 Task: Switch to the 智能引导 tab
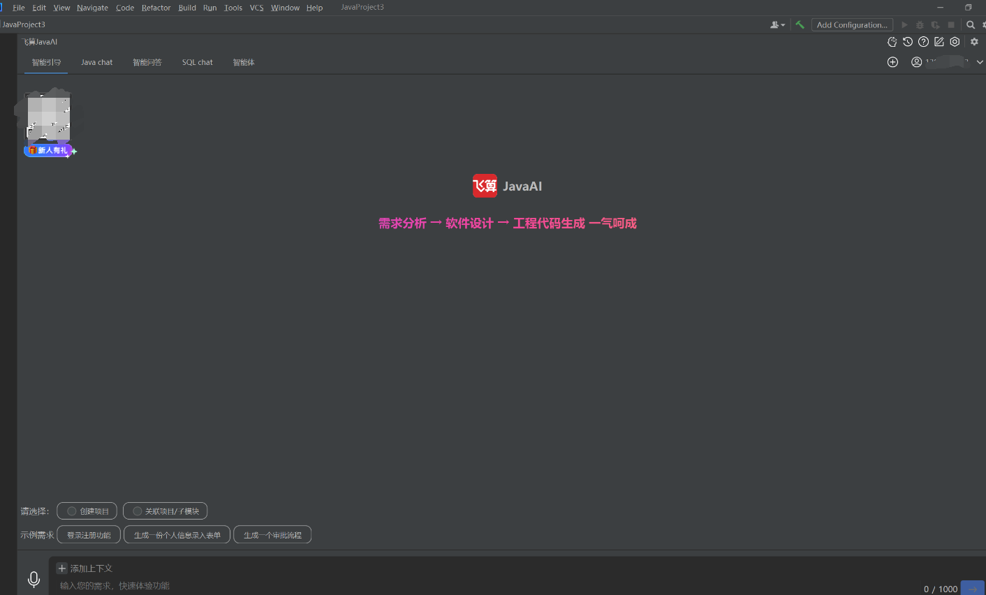tap(46, 62)
